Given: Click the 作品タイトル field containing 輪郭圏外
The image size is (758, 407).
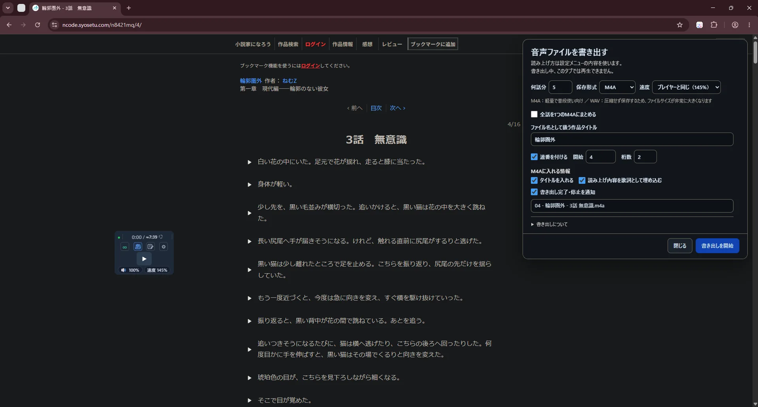Looking at the screenshot, I should [x=632, y=140].
